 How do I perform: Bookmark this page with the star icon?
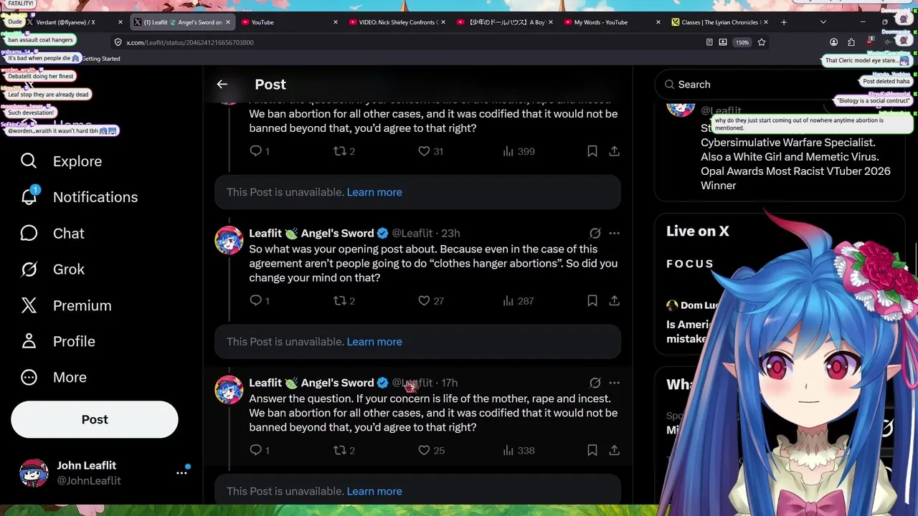click(762, 42)
